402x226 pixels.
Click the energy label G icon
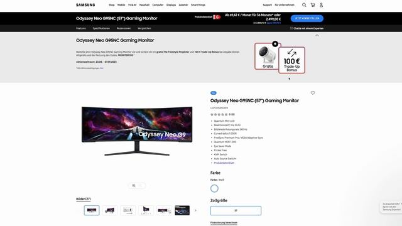217,17
